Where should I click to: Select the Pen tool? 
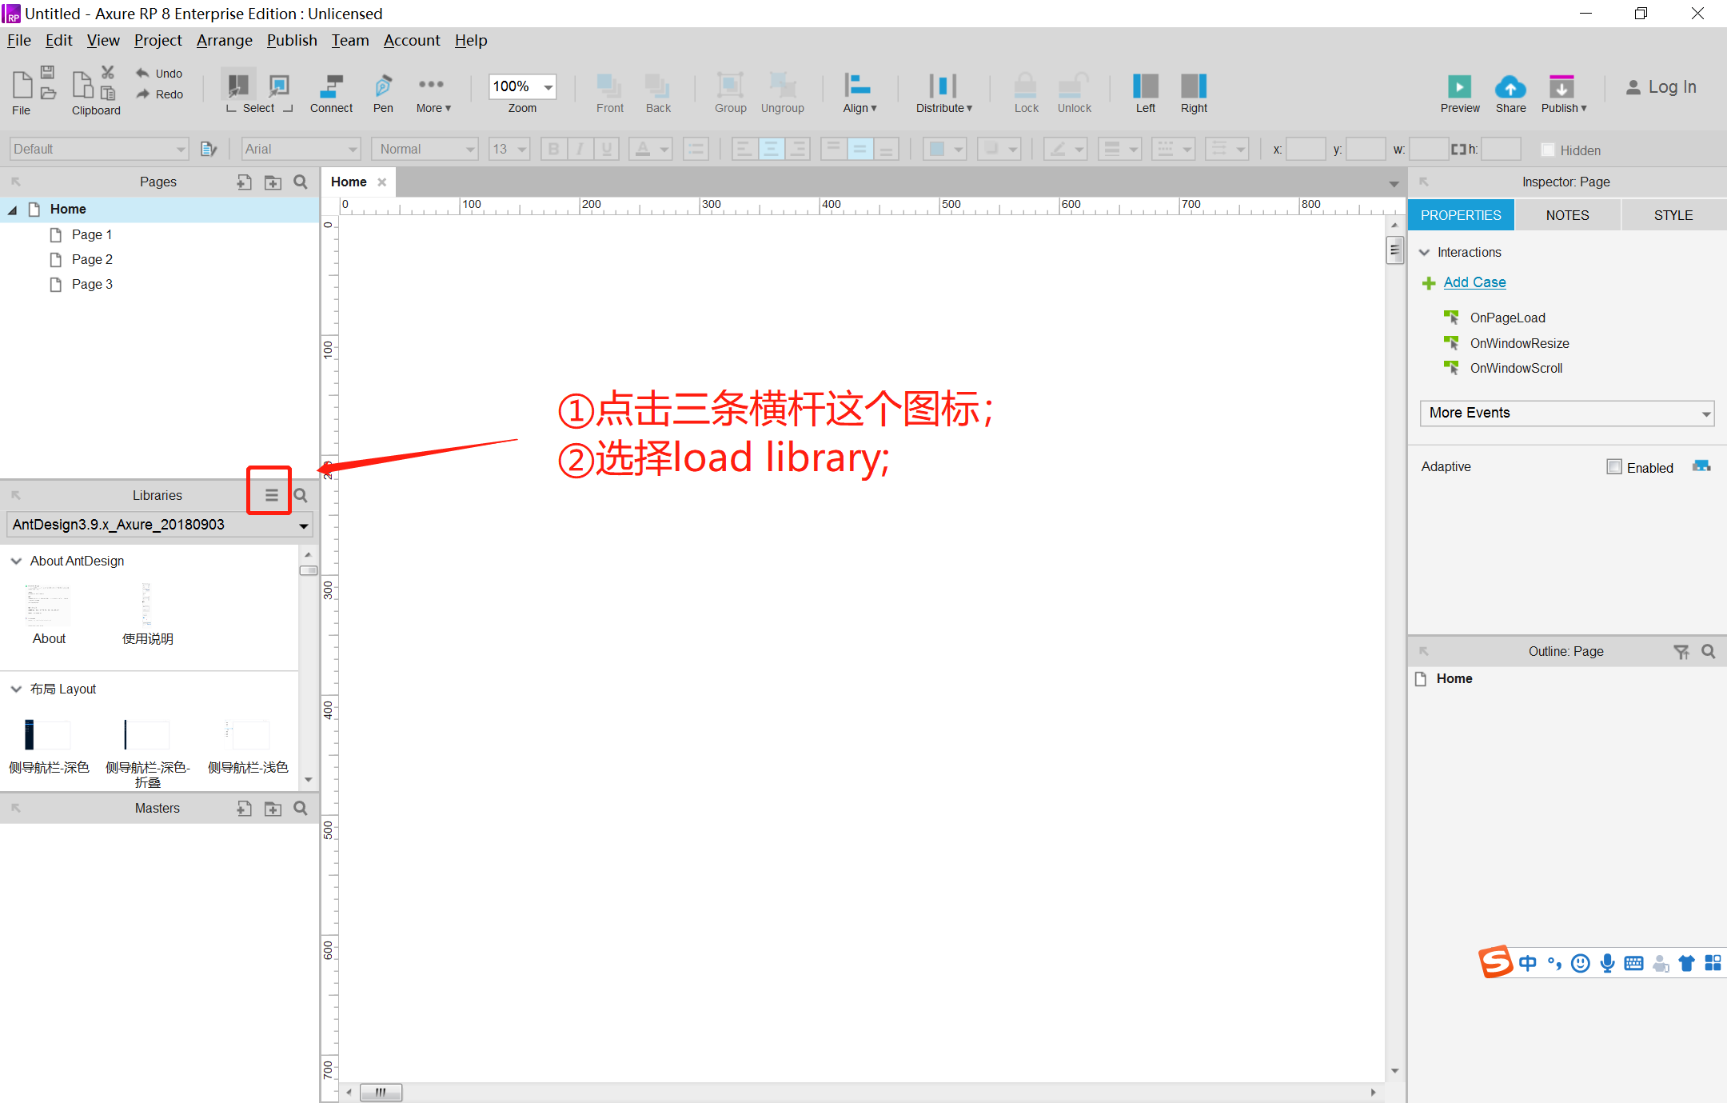(x=383, y=86)
